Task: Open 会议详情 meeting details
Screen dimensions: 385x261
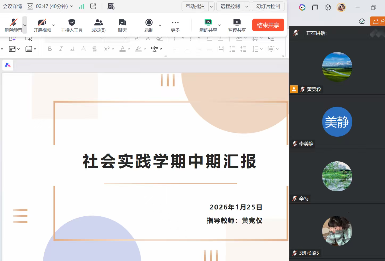Action: (x=12, y=6)
